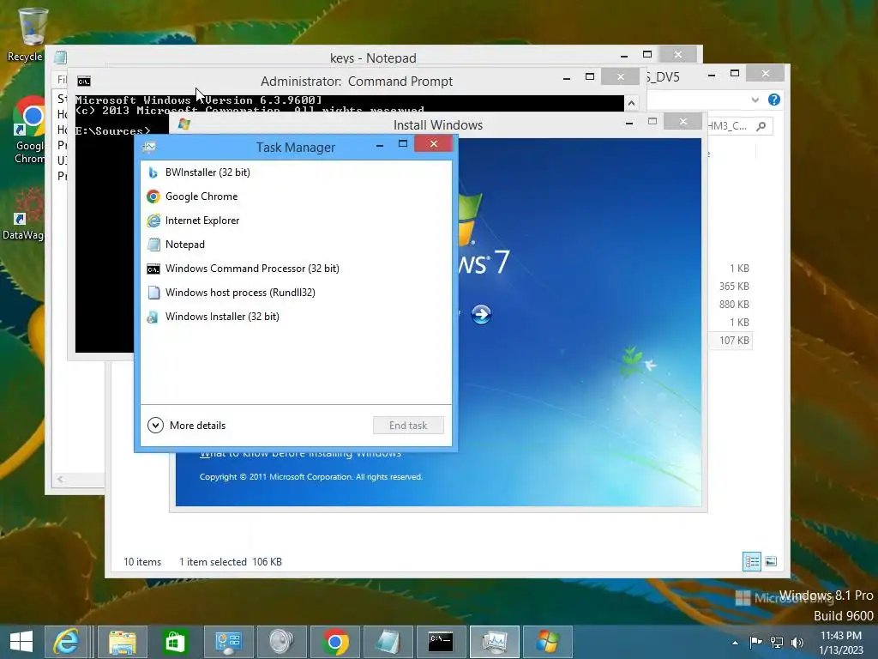Select Windows Installer (32 bit) process
Screen dimensions: 878x659
tap(296, 317)
